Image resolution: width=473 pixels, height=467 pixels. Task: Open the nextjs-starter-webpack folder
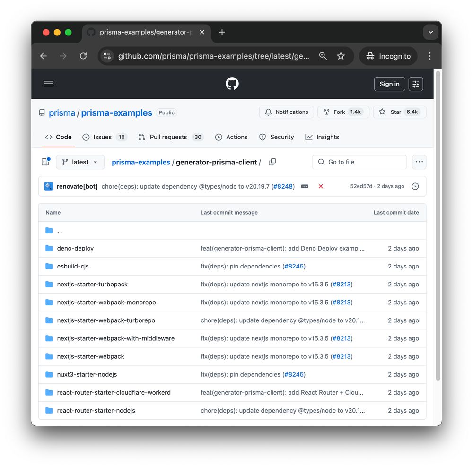pos(90,356)
